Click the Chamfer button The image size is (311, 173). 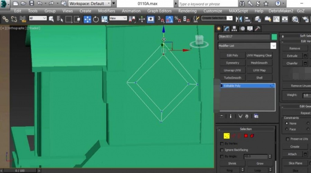tap(292, 63)
